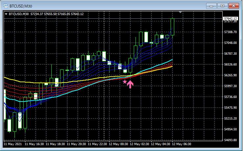Viewport: 243px width, 151px height.
Task: Click the 12 May 06:30 time label
Action: tap(182, 144)
